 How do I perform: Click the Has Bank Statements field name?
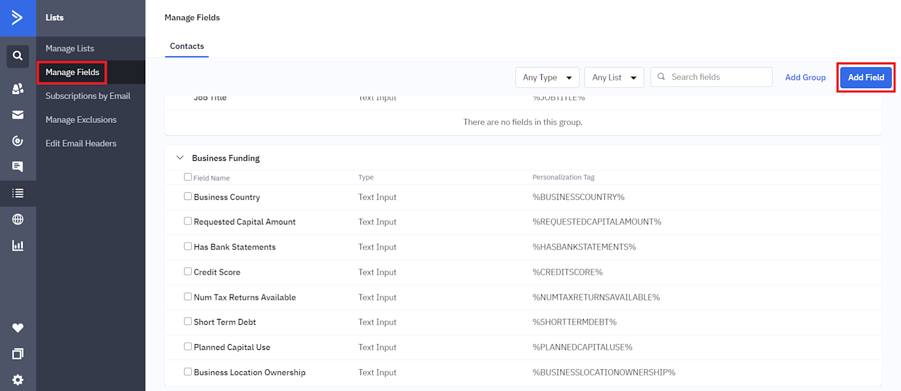pyautogui.click(x=234, y=247)
